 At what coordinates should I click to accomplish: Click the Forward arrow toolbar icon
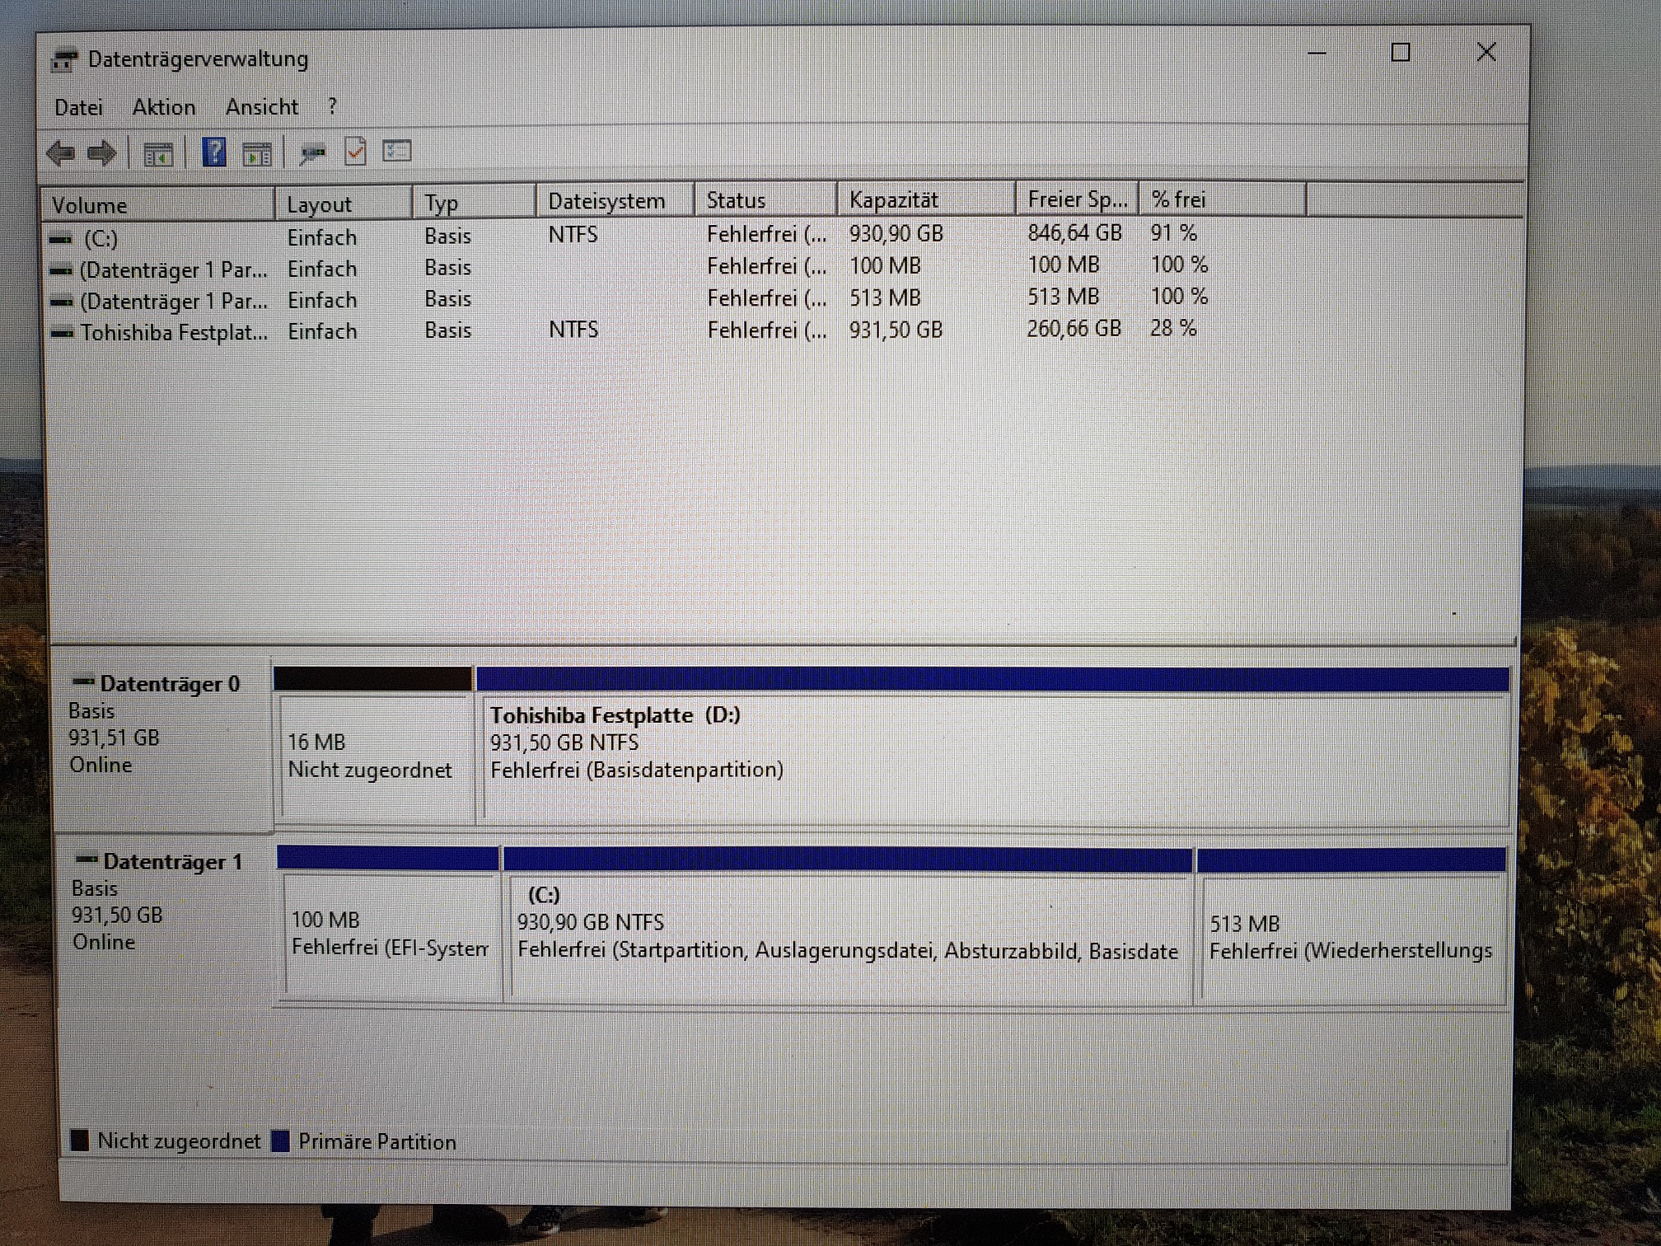(x=103, y=153)
